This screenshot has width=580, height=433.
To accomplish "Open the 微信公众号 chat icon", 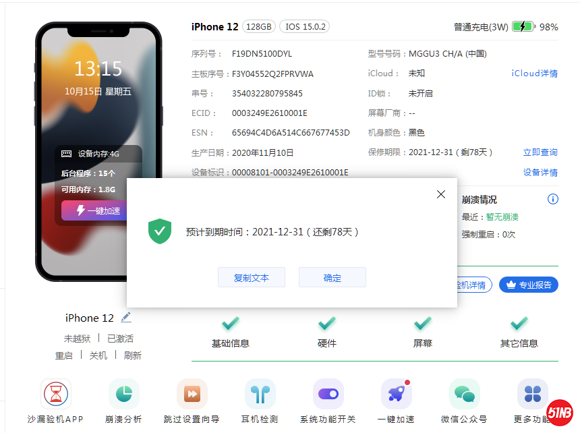I will (464, 394).
